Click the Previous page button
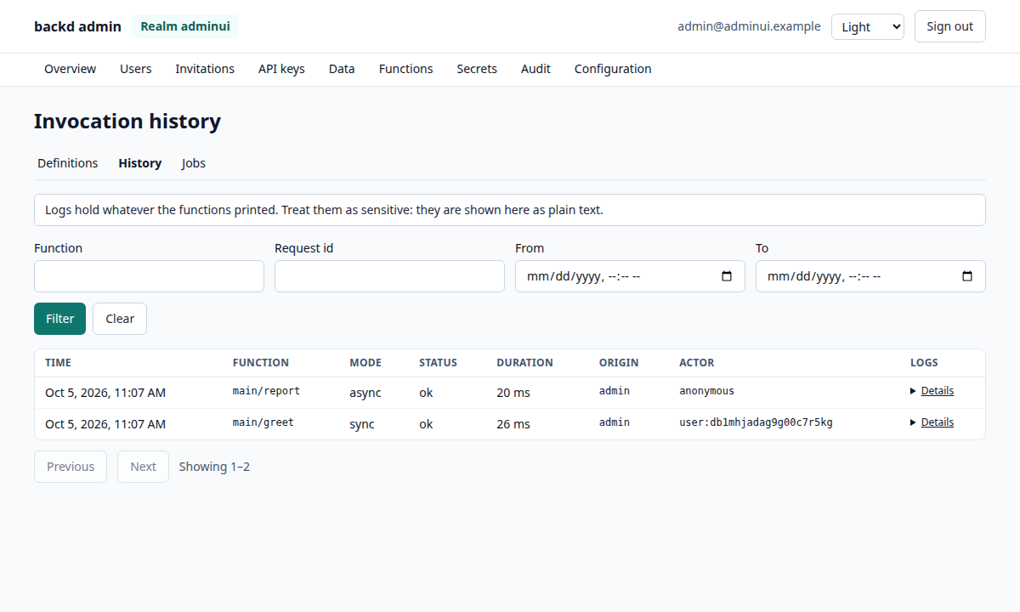This screenshot has width=1020, height=612. point(71,467)
